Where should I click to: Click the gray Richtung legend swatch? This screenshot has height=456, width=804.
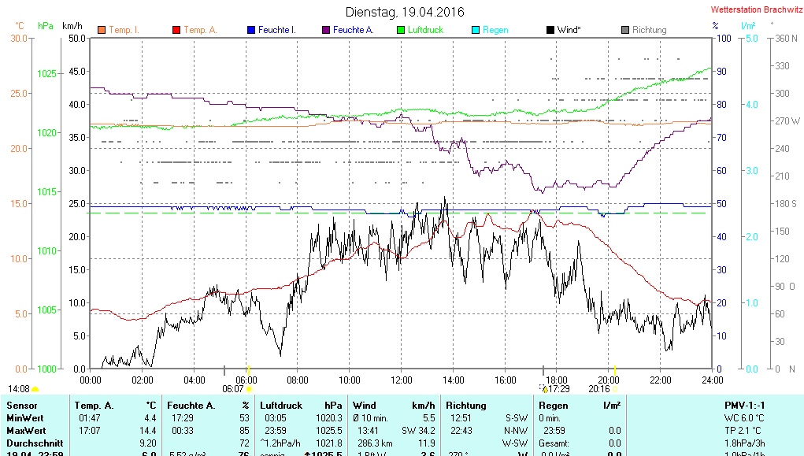(625, 30)
